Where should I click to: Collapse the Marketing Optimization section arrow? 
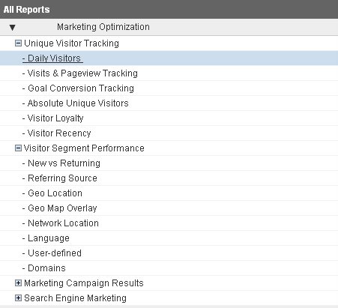(12, 27)
